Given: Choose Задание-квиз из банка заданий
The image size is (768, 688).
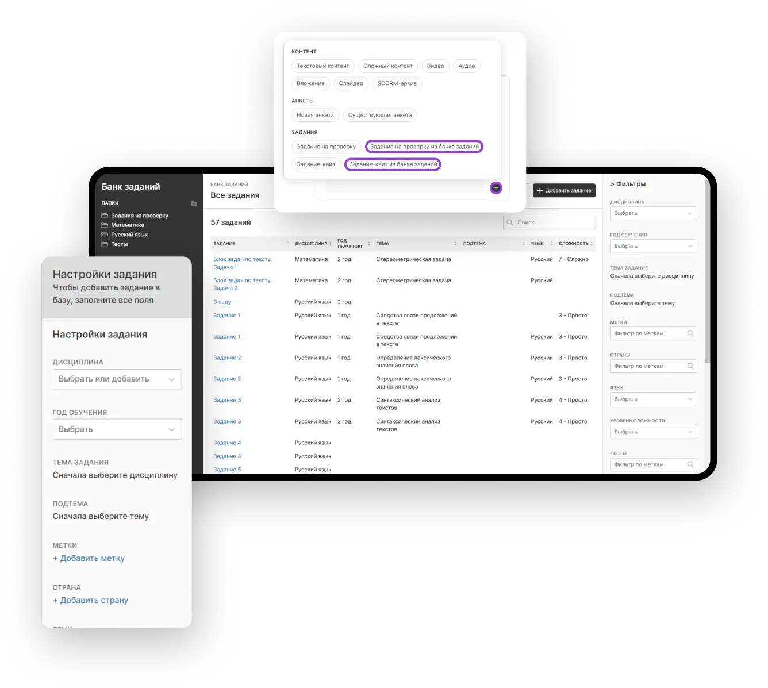Looking at the screenshot, I should coord(393,164).
